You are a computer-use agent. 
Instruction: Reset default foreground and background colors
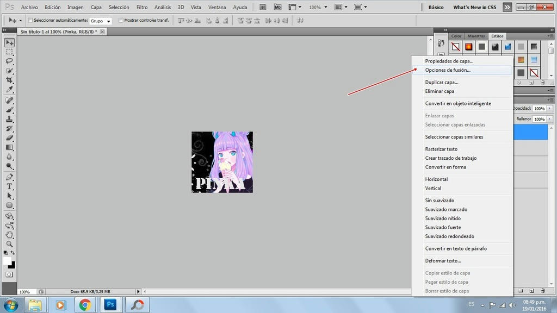5,253
